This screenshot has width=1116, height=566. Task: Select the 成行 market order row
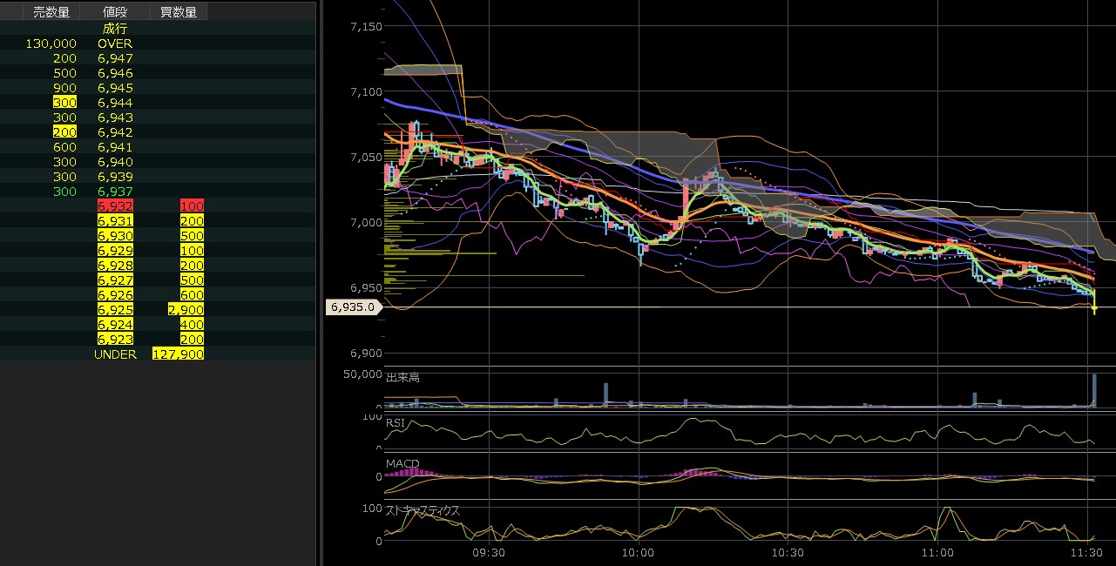pos(115,29)
